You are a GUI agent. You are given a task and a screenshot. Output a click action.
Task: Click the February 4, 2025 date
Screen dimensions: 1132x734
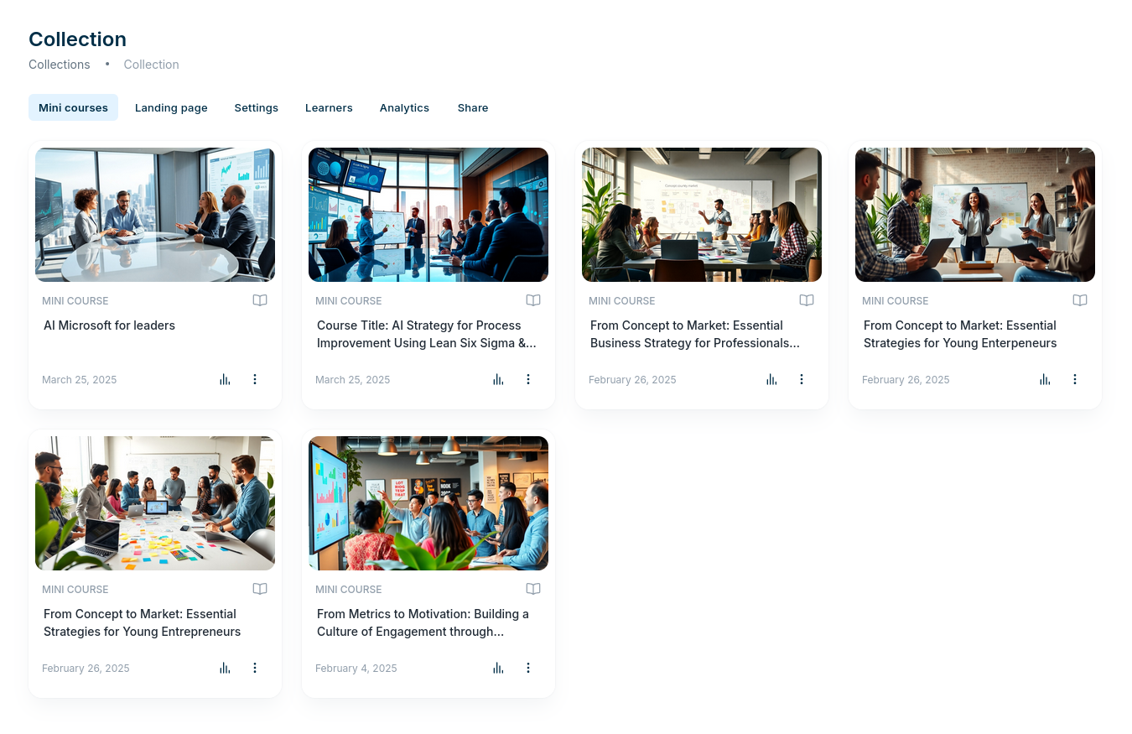356,669
